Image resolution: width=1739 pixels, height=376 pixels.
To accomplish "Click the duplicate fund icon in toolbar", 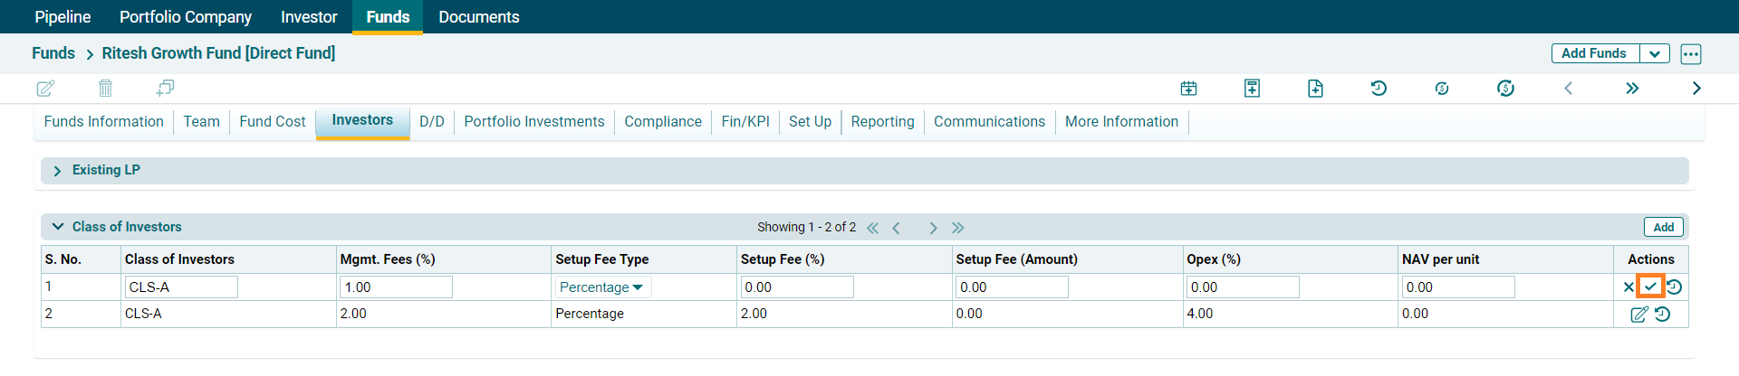I will (165, 89).
